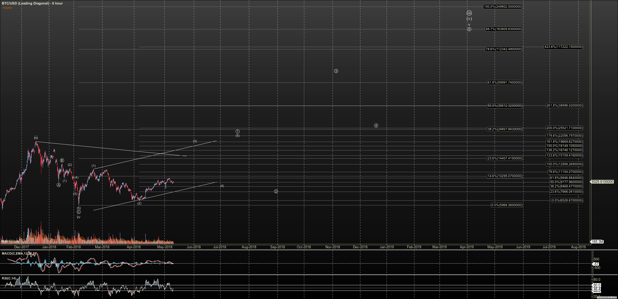Select the circled C wave label
The image size is (618, 299).
click(x=79, y=212)
